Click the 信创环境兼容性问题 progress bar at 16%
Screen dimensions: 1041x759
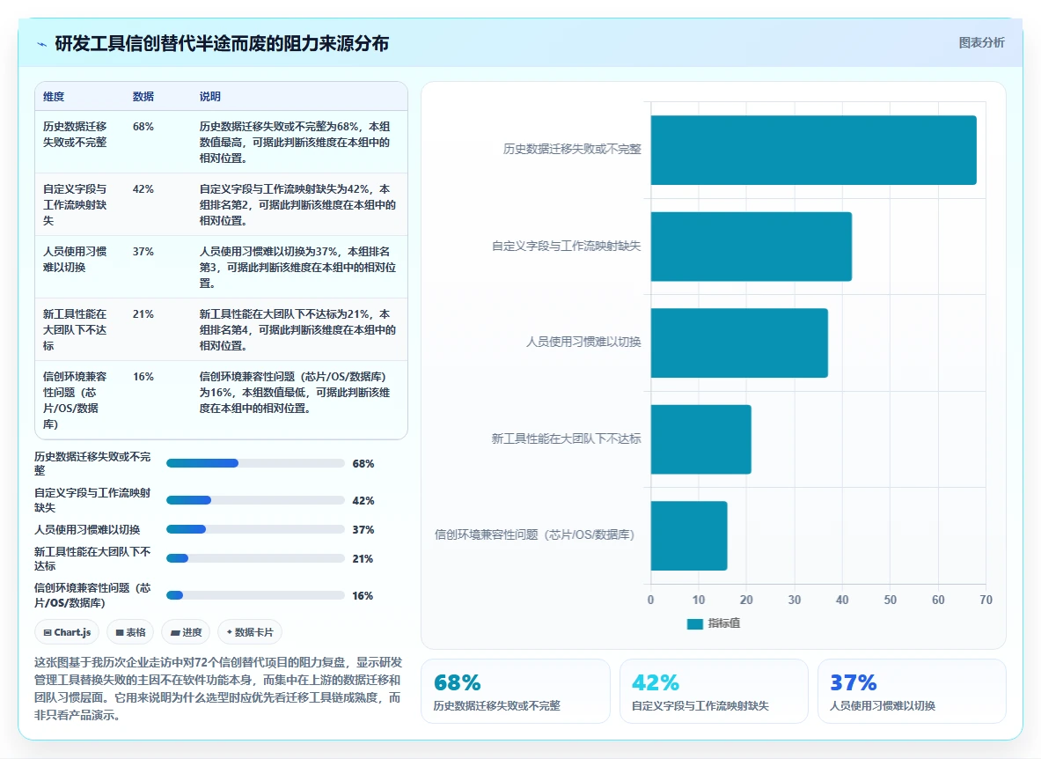tap(255, 595)
